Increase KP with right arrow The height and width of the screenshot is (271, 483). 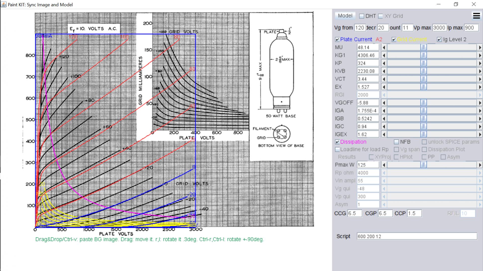point(480,63)
